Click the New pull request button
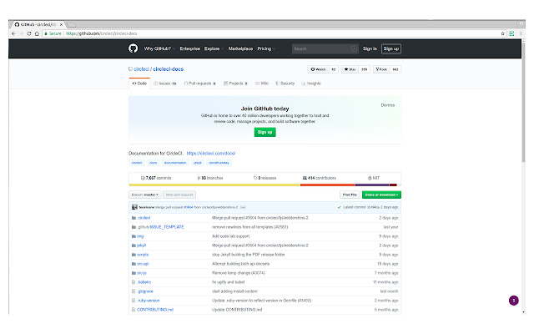 [x=179, y=195]
